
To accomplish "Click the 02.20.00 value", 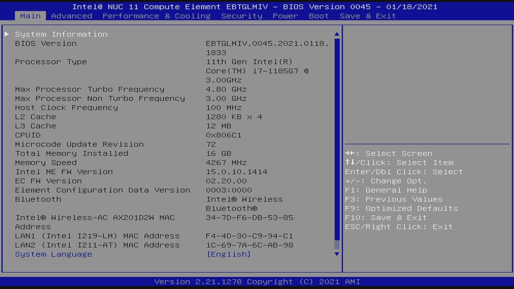I will (226, 181).
